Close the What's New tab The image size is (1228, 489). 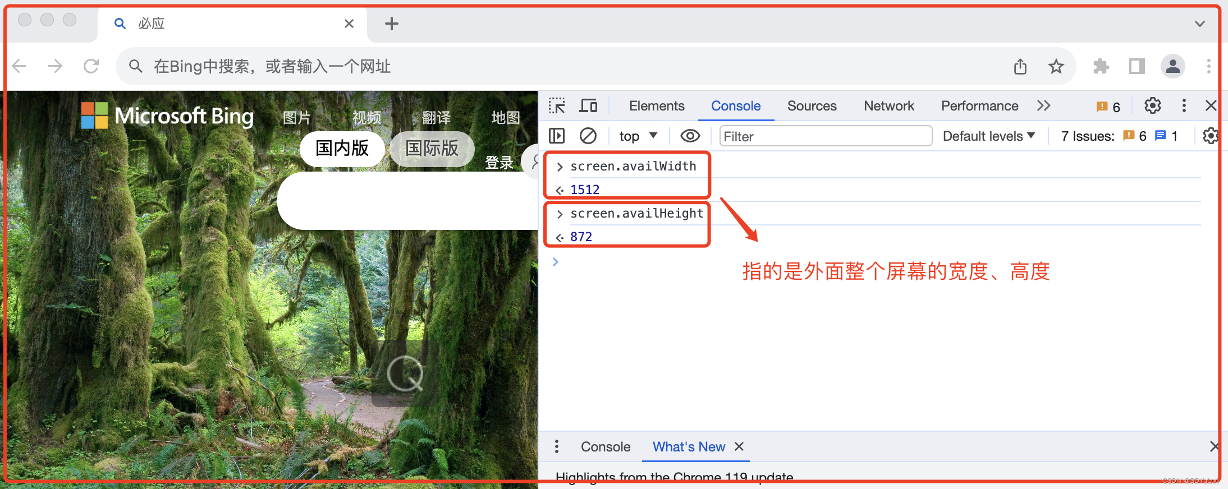point(739,446)
